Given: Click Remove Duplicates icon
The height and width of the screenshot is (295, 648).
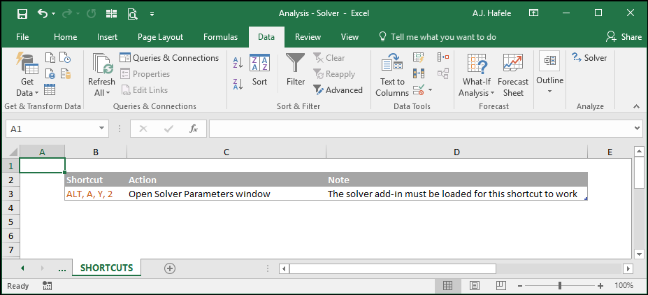Looking at the screenshot, I should click(419, 73).
